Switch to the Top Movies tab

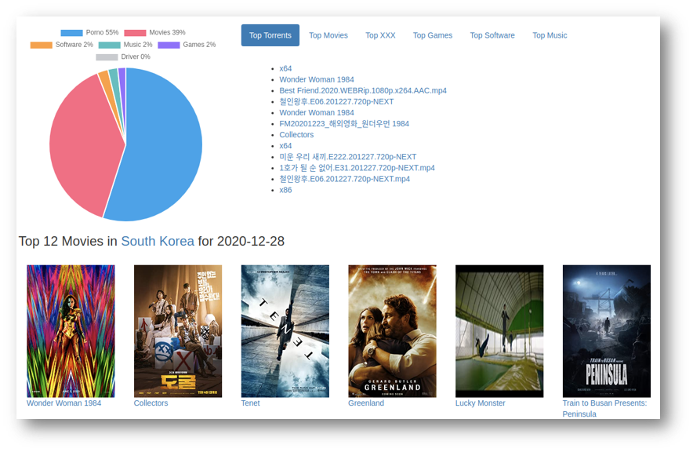tap(328, 35)
